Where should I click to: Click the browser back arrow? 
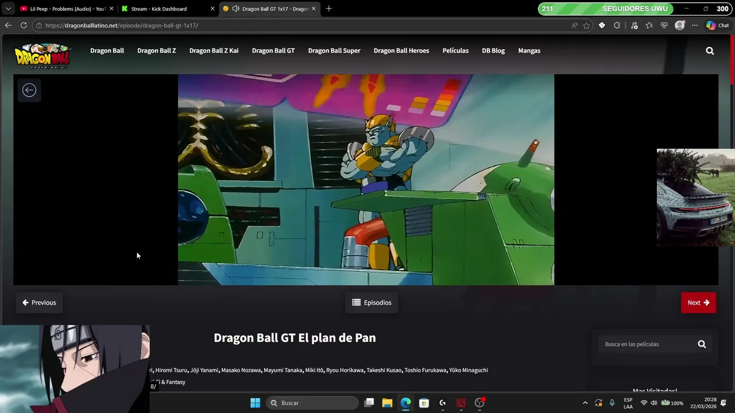click(x=8, y=25)
